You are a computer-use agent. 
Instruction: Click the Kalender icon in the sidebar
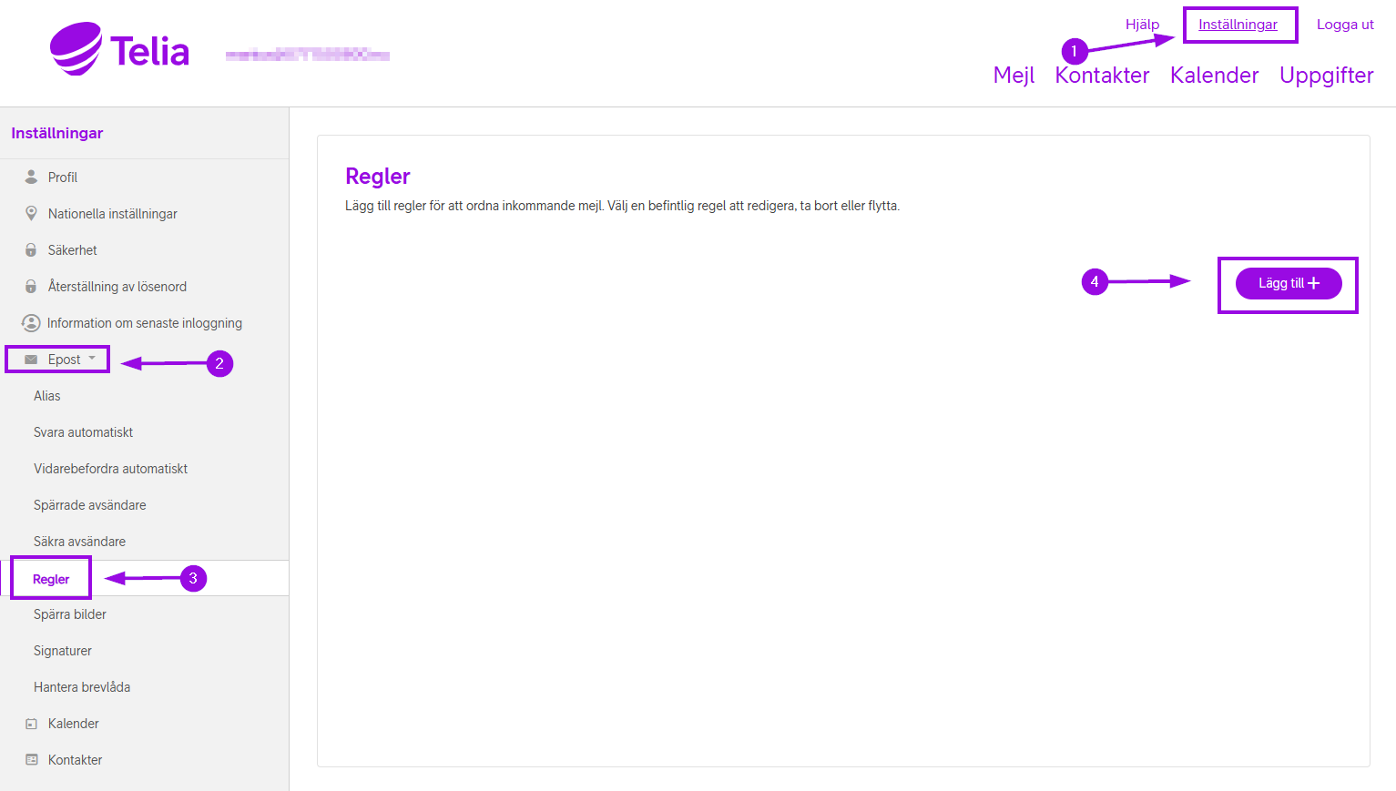click(31, 724)
